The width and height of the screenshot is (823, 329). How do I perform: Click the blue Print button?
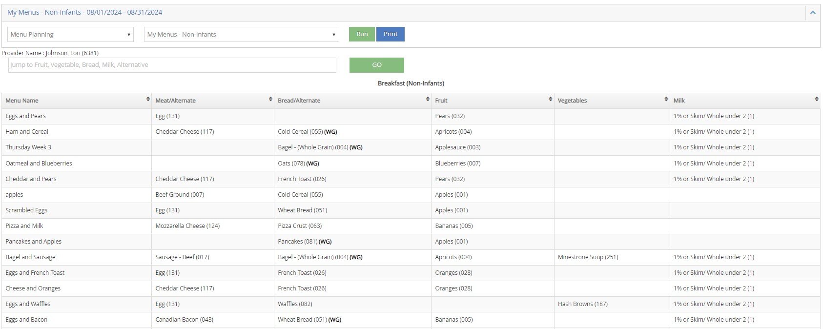[x=391, y=34]
